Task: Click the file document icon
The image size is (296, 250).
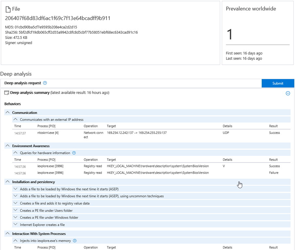Action: point(8,10)
